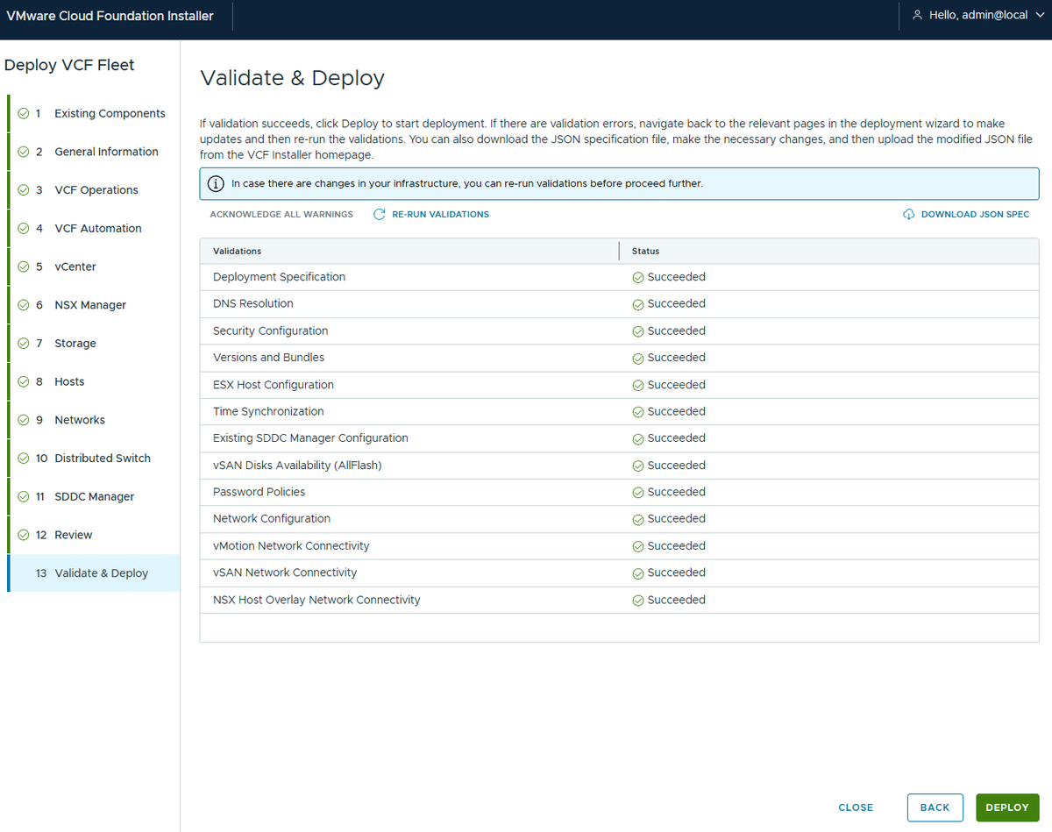Go to step 9 Networks
This screenshot has width=1052, height=832.
pos(94,420)
